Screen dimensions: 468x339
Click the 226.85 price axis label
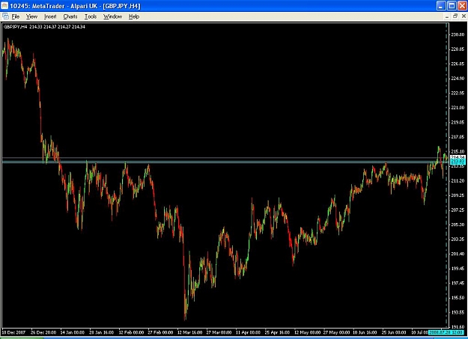458,64
